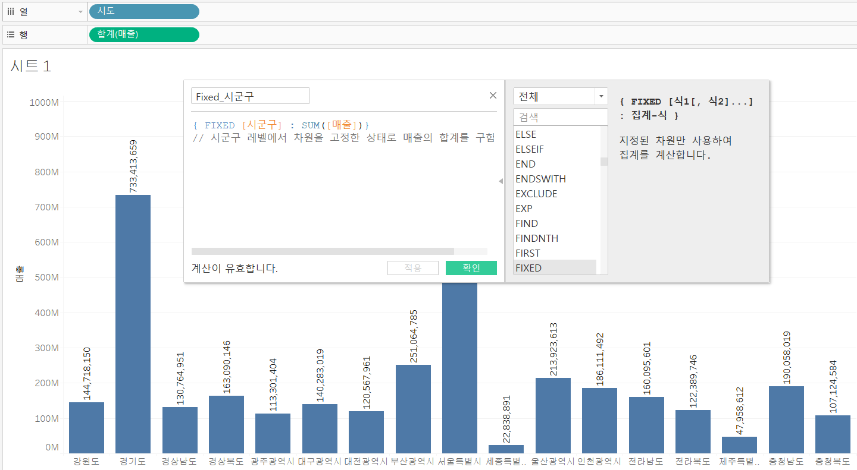
Task: Click the 합계(매출) pill on the rows shelf
Action: (x=143, y=34)
